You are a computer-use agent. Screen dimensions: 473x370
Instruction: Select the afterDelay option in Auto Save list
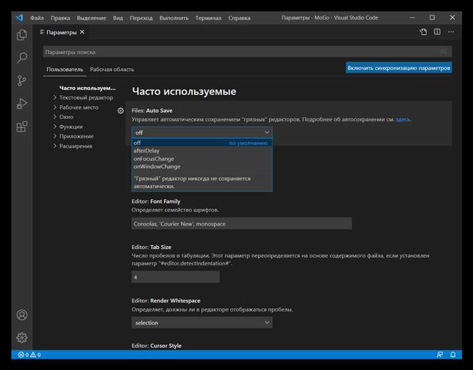coord(146,151)
